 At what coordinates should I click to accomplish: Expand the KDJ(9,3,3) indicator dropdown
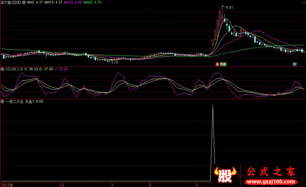point(2,69)
